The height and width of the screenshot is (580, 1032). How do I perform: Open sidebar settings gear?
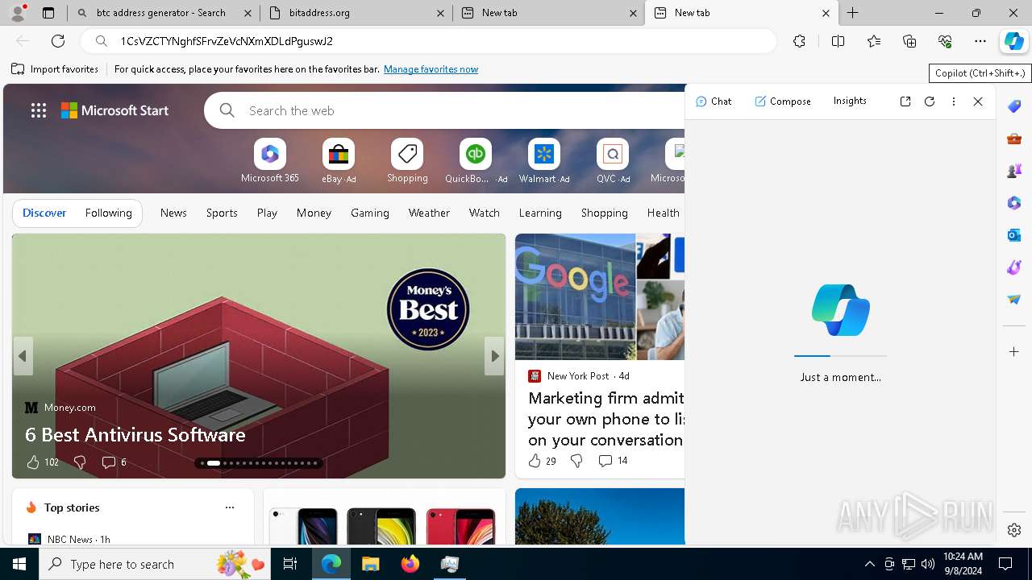point(1014,530)
